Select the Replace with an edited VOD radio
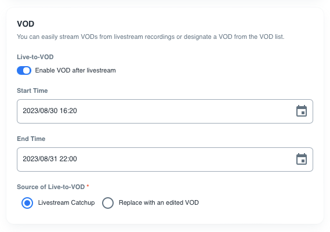This screenshot has width=330, height=232. click(x=108, y=203)
